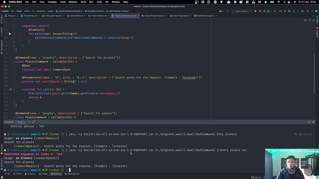Open the run configuration dropdown
The image size is (319, 179).
(242, 11)
